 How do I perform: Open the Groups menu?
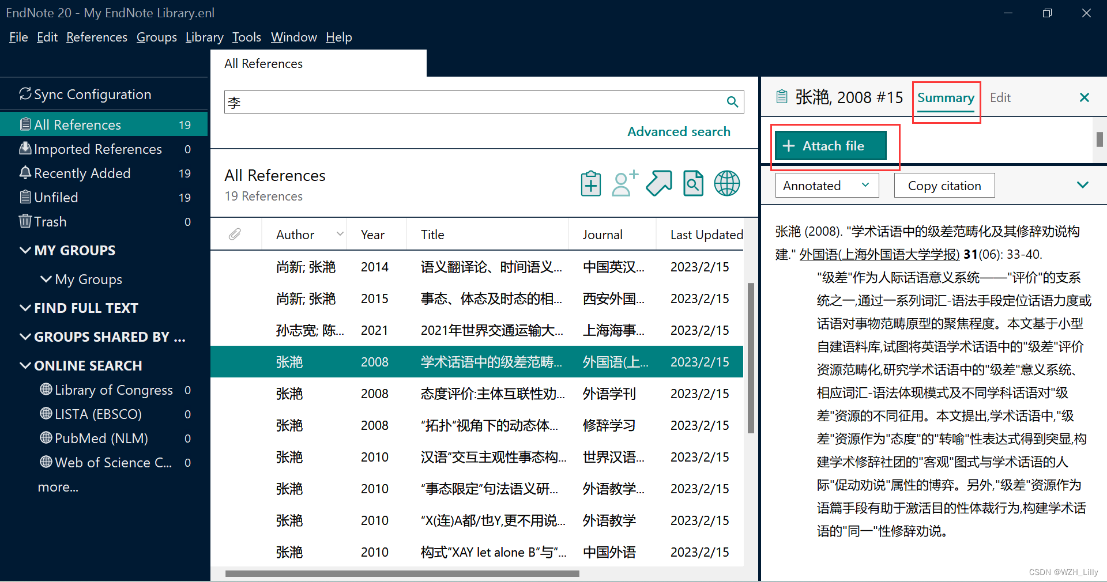click(x=157, y=37)
